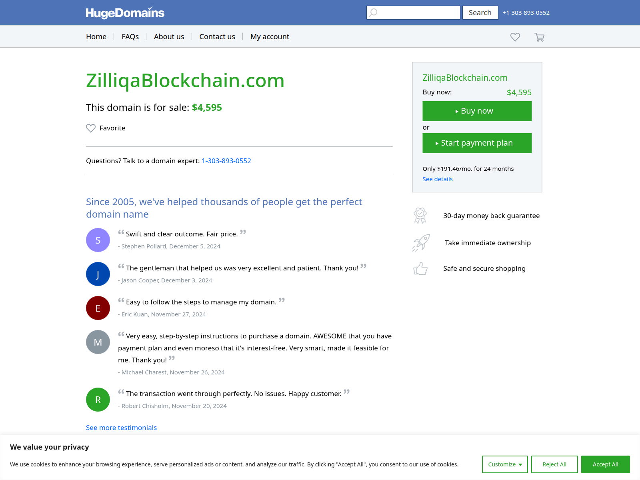Click the rocket immediate ownership icon

point(421,243)
